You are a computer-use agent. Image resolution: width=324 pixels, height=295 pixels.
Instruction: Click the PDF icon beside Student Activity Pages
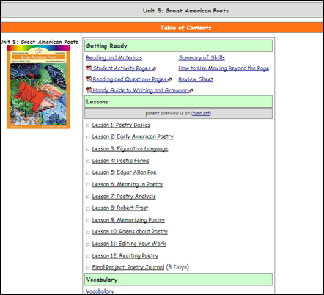click(89, 68)
